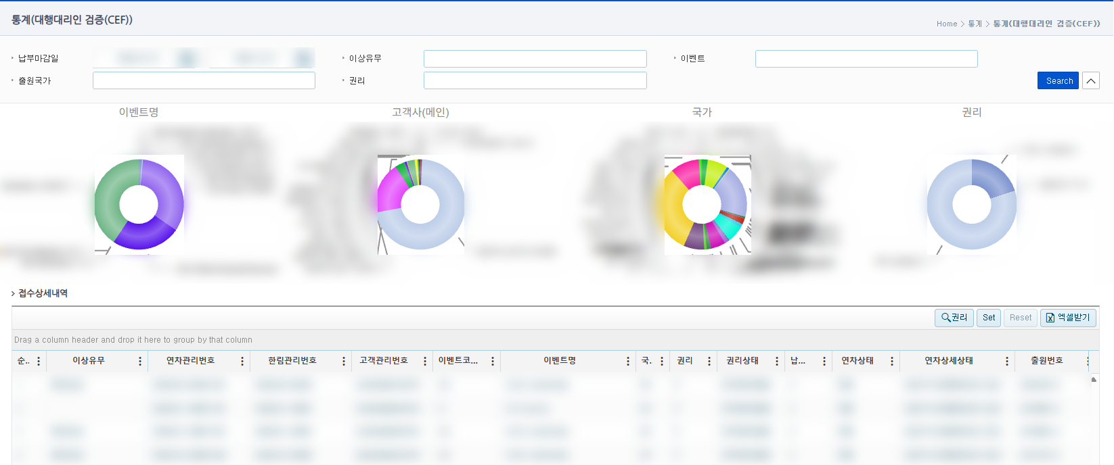Focus the 이벤트 filter input

click(866, 59)
